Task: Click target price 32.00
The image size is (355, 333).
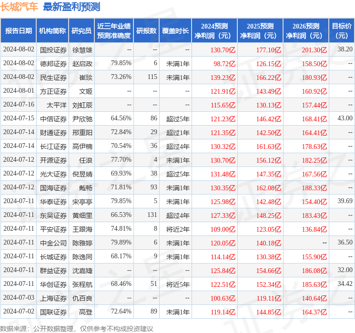Action: coord(345,270)
